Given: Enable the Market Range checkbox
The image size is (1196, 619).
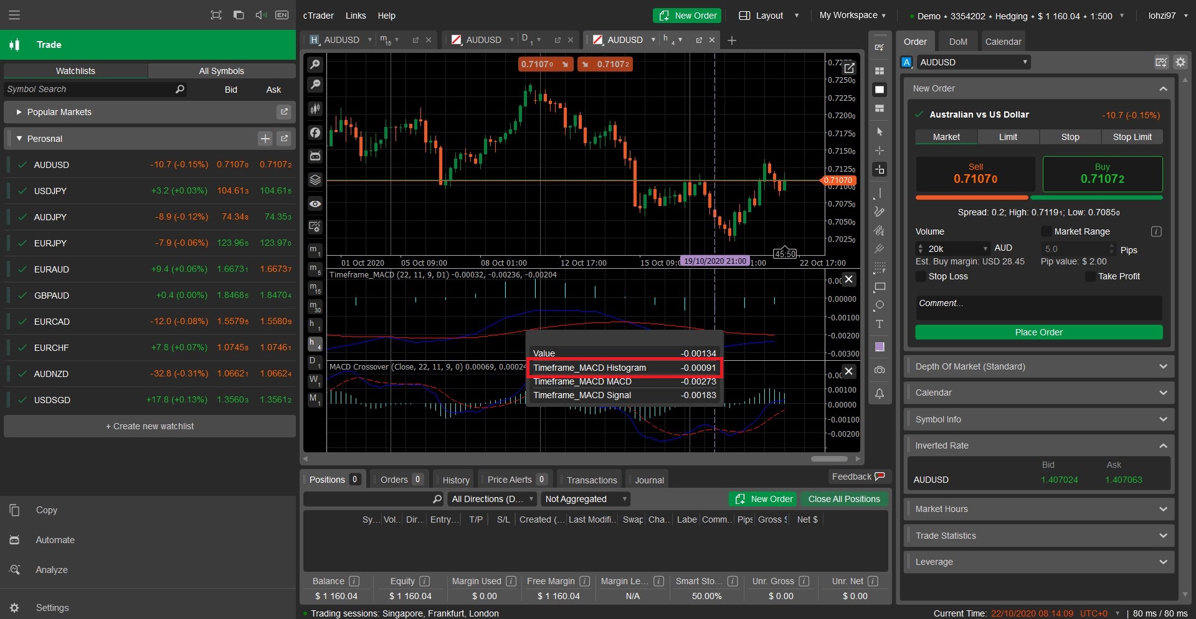Looking at the screenshot, I should 1046,231.
